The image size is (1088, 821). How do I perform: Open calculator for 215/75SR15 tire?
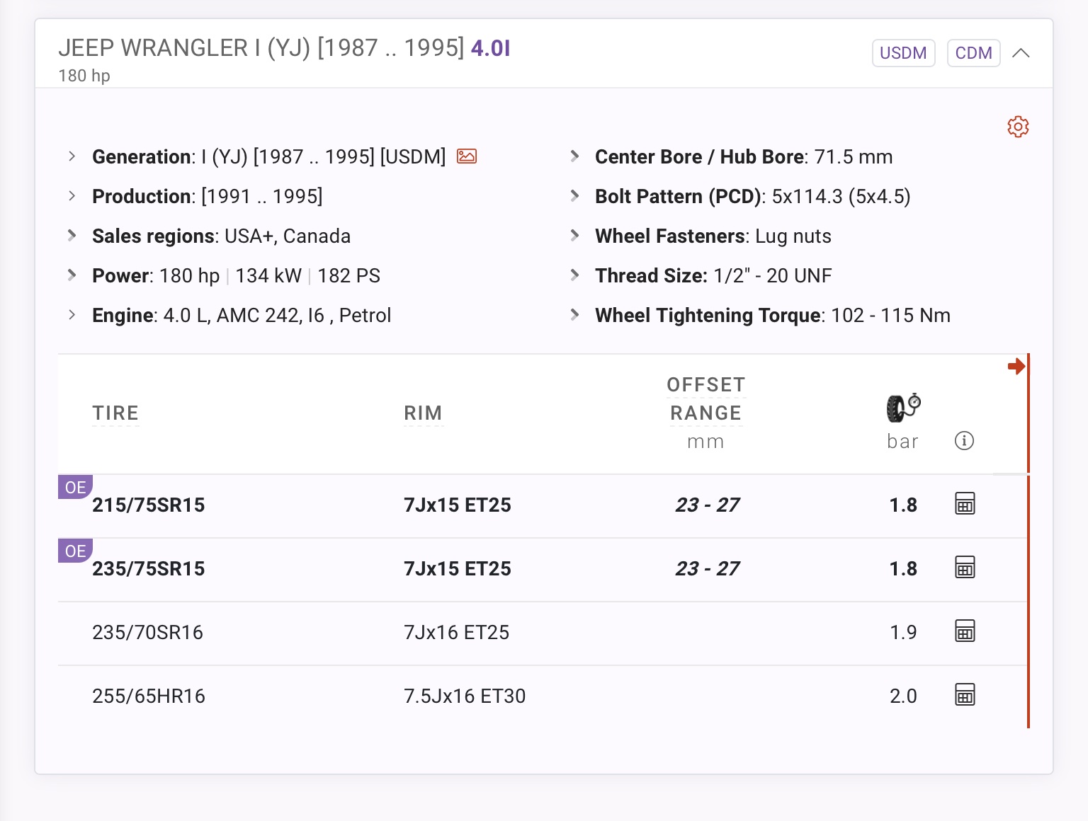coord(965,504)
